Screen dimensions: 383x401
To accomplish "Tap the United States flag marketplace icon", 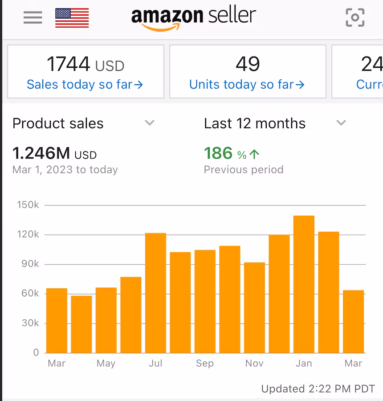I will [72, 18].
